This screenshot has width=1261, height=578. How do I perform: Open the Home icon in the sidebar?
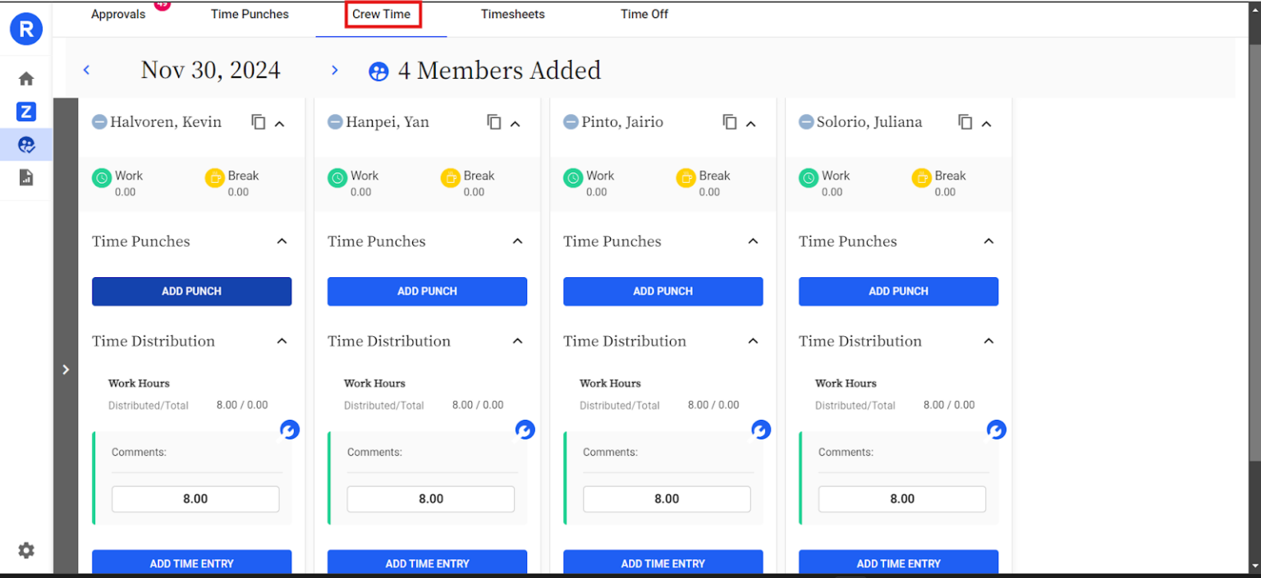[25, 78]
